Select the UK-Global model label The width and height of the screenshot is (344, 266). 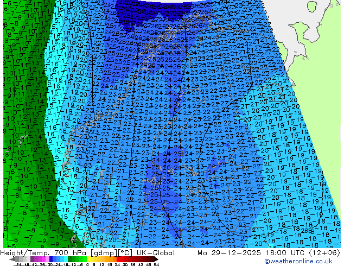coord(156,253)
